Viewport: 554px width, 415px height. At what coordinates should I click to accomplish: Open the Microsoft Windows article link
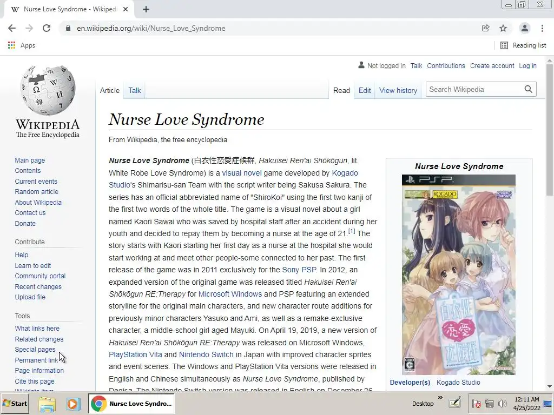tap(230, 294)
